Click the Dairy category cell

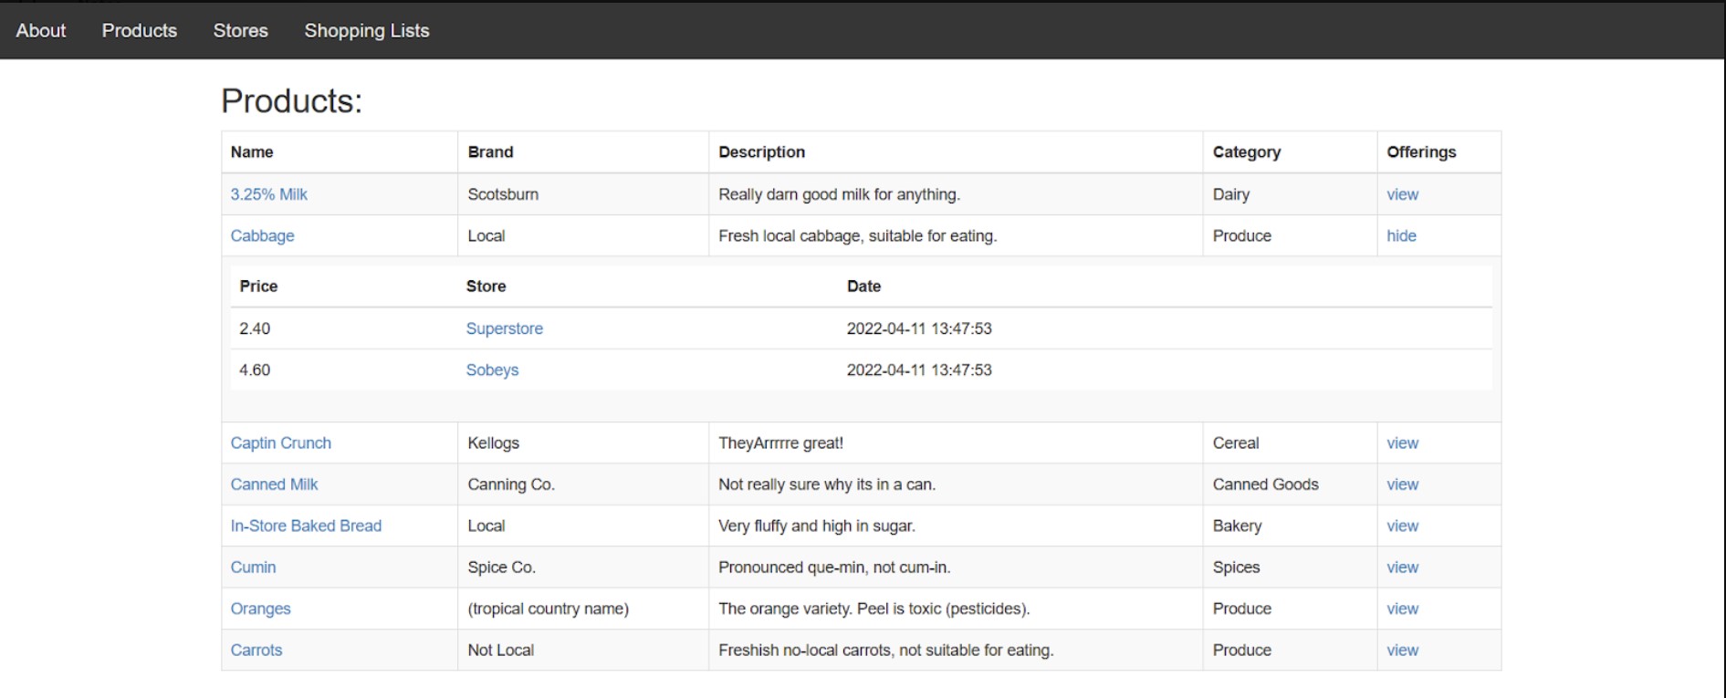tap(1290, 194)
